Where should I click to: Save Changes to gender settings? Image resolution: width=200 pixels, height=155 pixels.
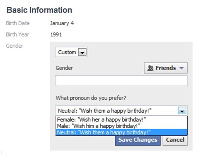click(137, 140)
